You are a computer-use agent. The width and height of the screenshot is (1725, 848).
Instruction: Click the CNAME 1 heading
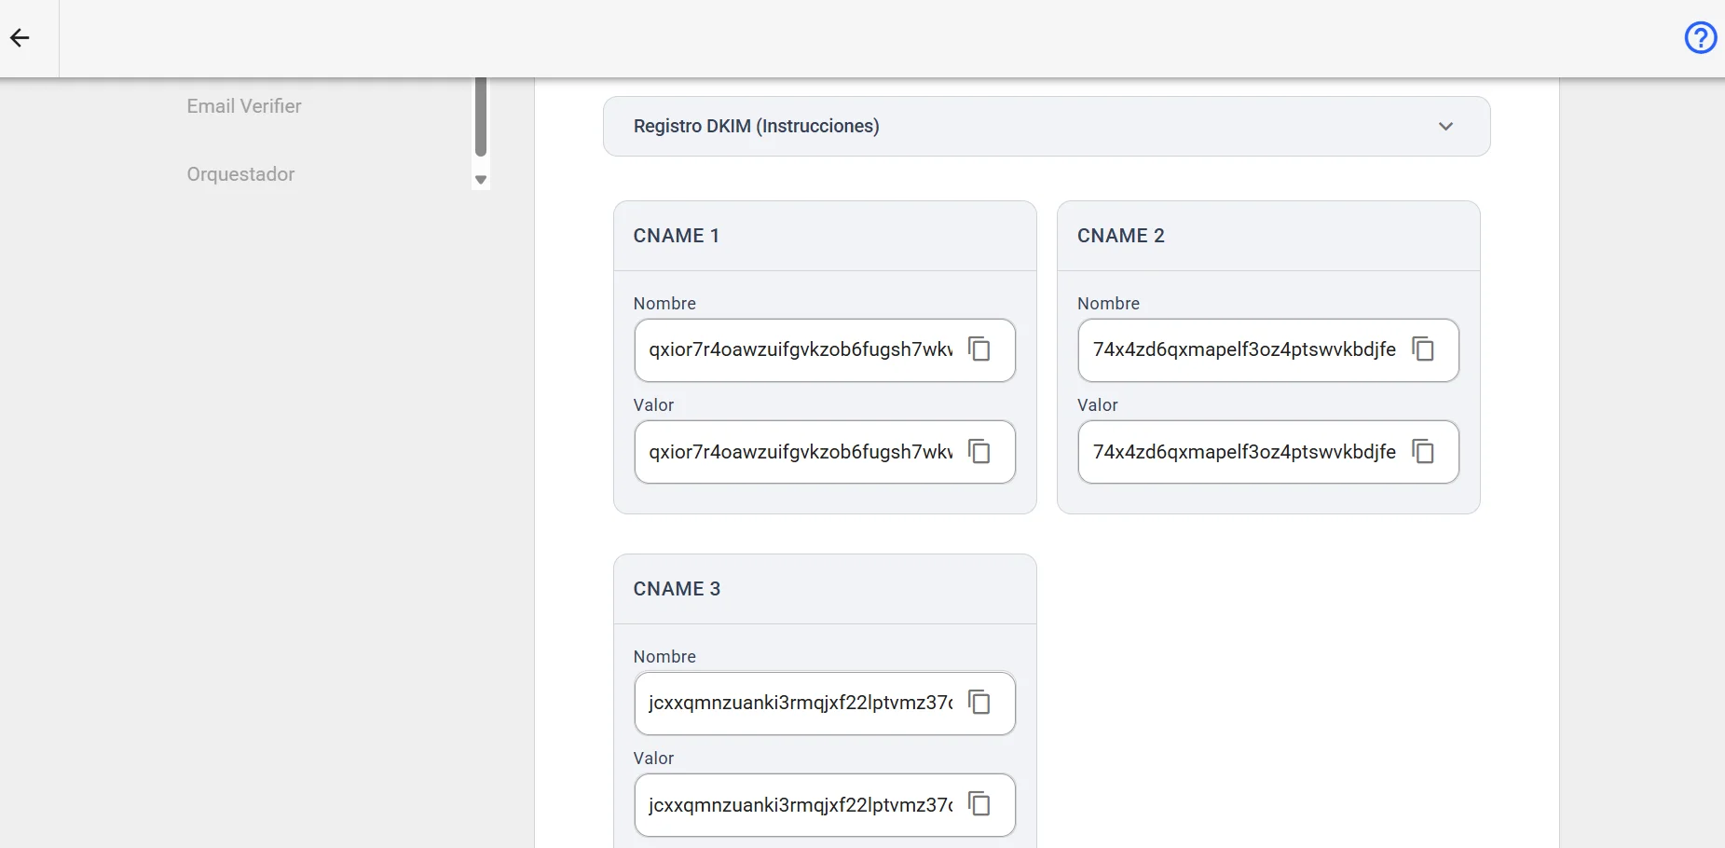pos(677,236)
